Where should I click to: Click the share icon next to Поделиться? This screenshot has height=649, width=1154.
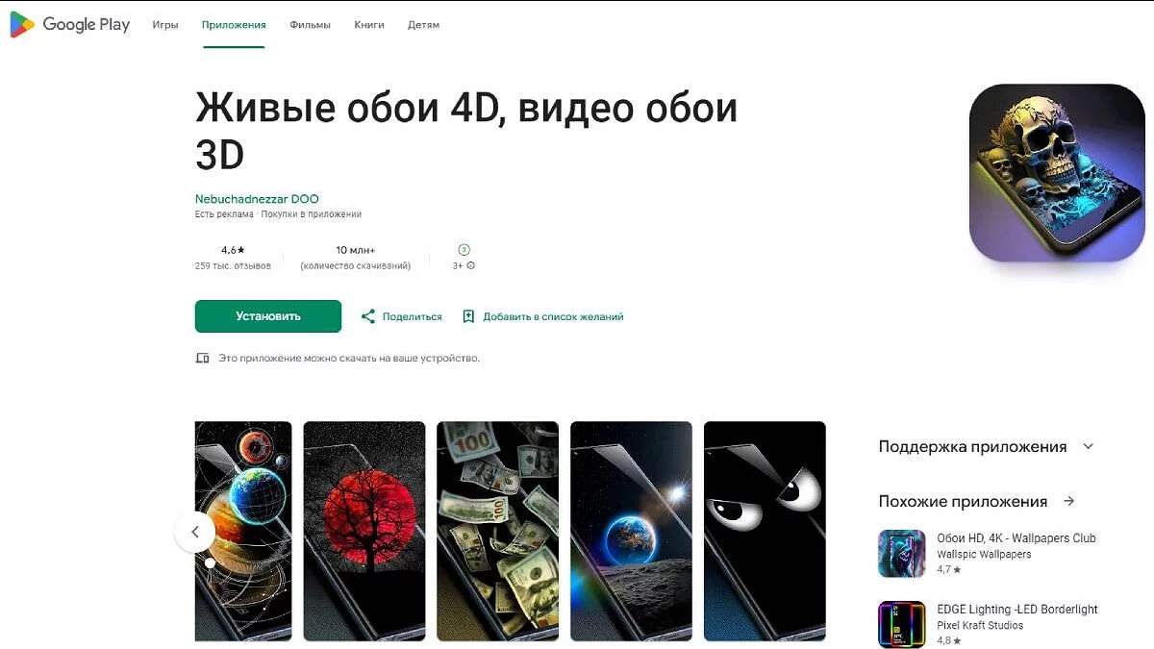pyautogui.click(x=367, y=316)
